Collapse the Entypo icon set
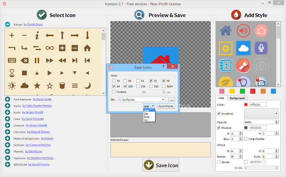 (x=8, y=24)
